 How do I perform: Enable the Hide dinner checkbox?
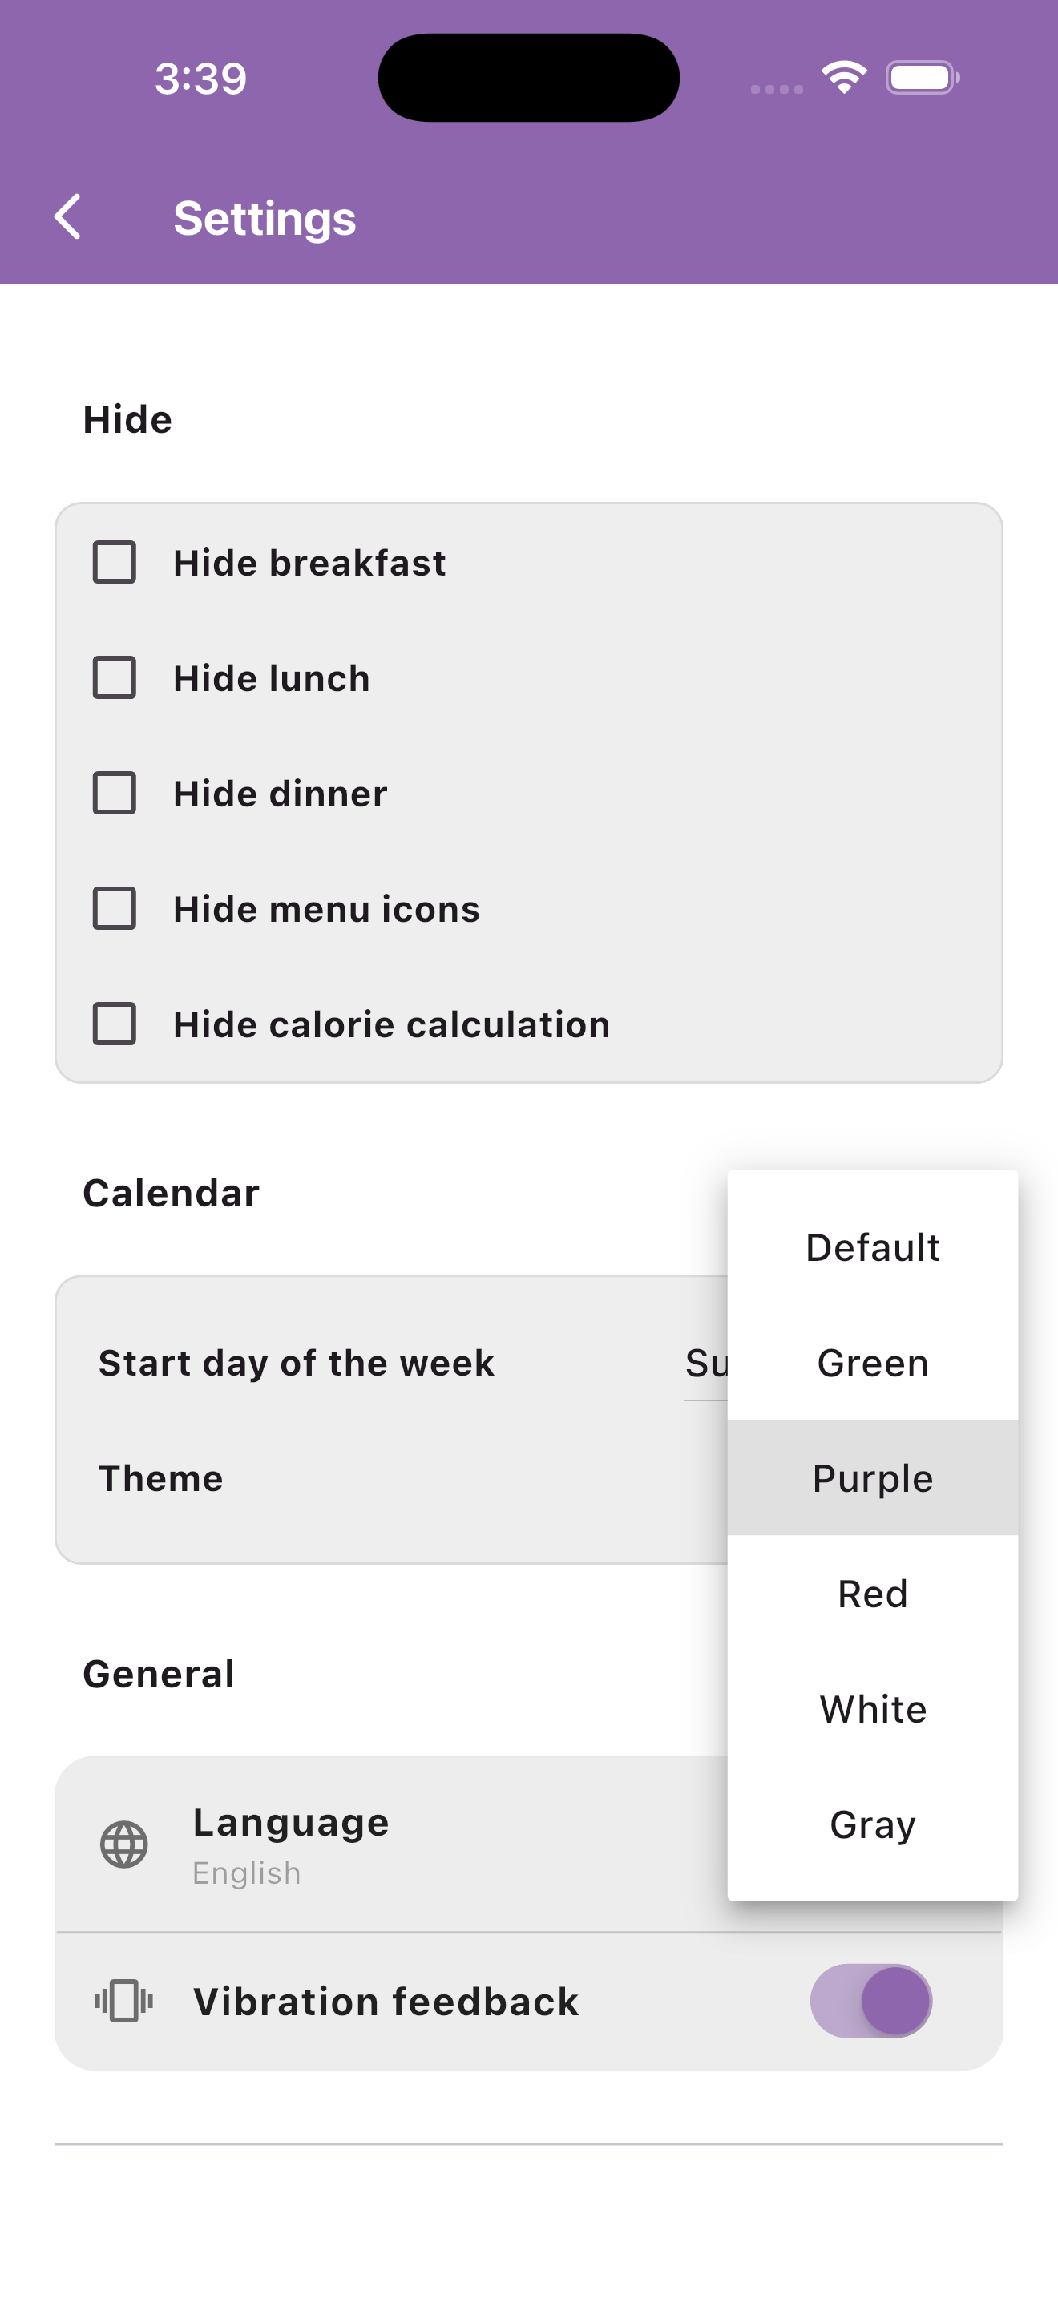pyautogui.click(x=114, y=793)
